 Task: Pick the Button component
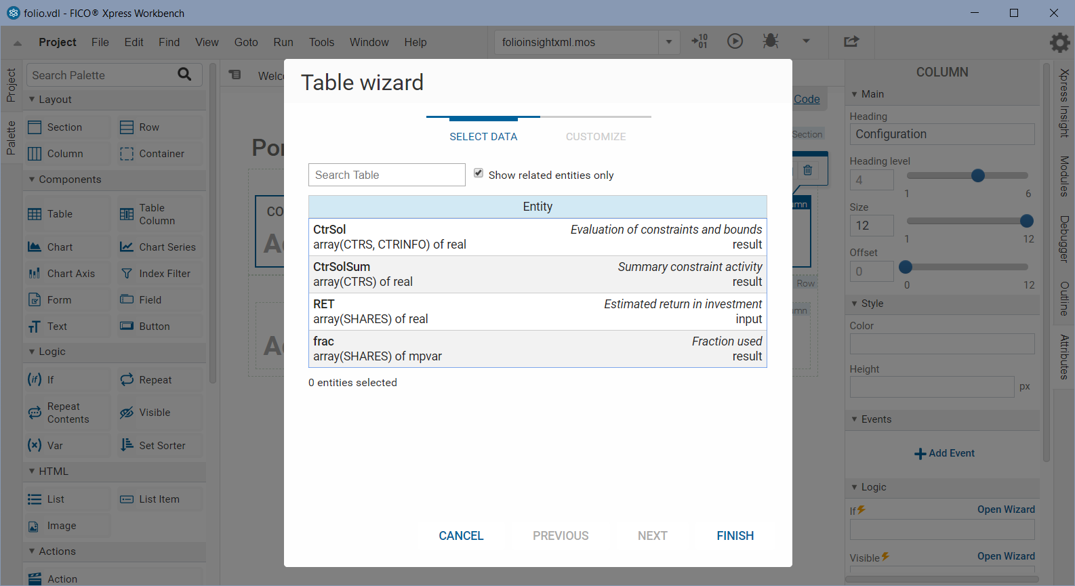(x=160, y=327)
